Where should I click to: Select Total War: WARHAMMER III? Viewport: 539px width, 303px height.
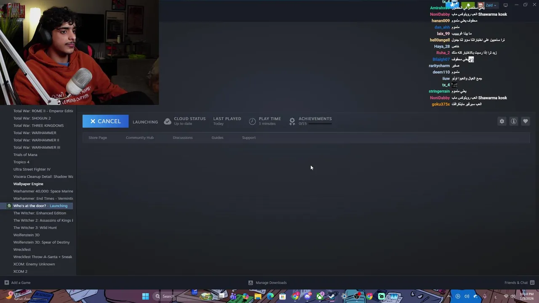[37, 147]
